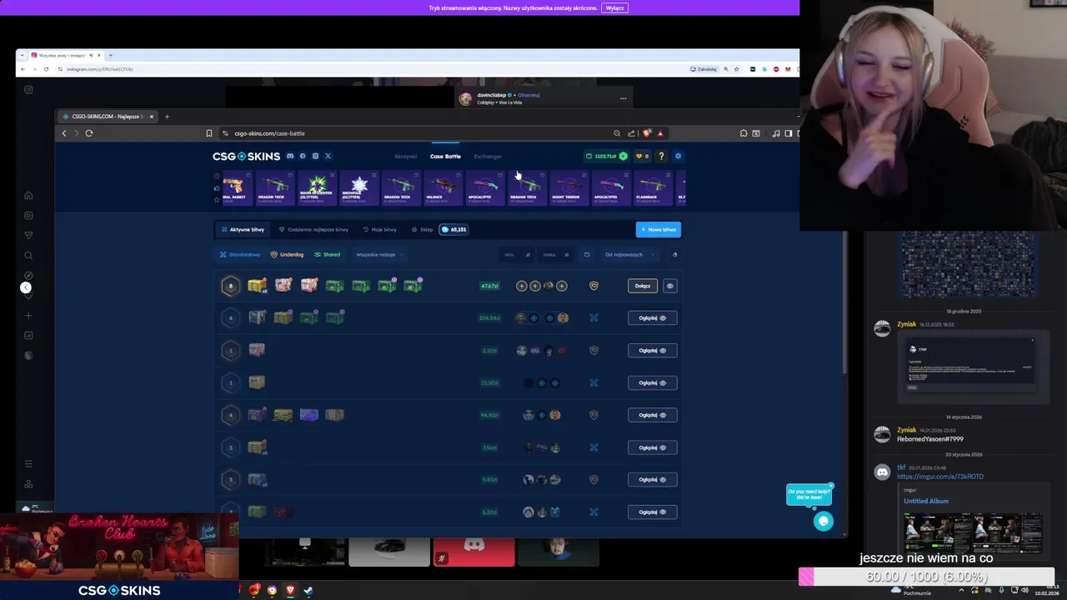The width and height of the screenshot is (1067, 600).
Task: Open the Sklep tab
Action: pos(423,229)
